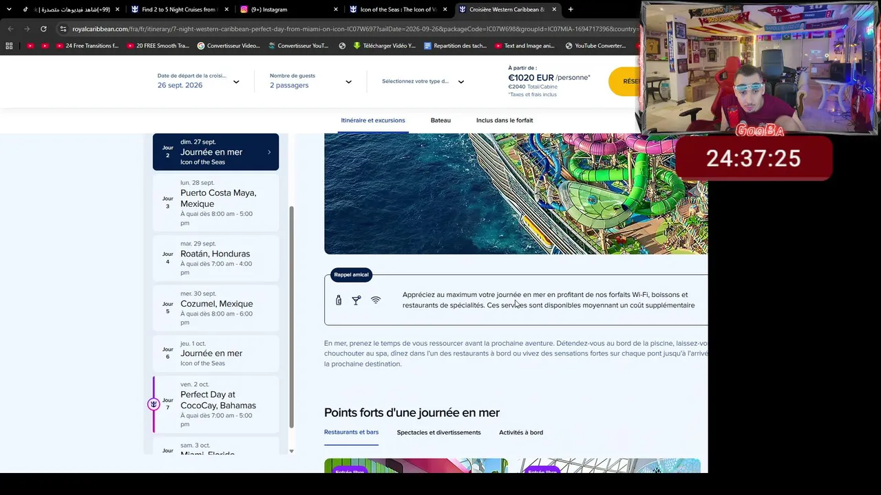Viewport: 881px width, 495px height.
Task: Open the Télécharger Vidéo Y... bookmark
Action: tap(384, 46)
